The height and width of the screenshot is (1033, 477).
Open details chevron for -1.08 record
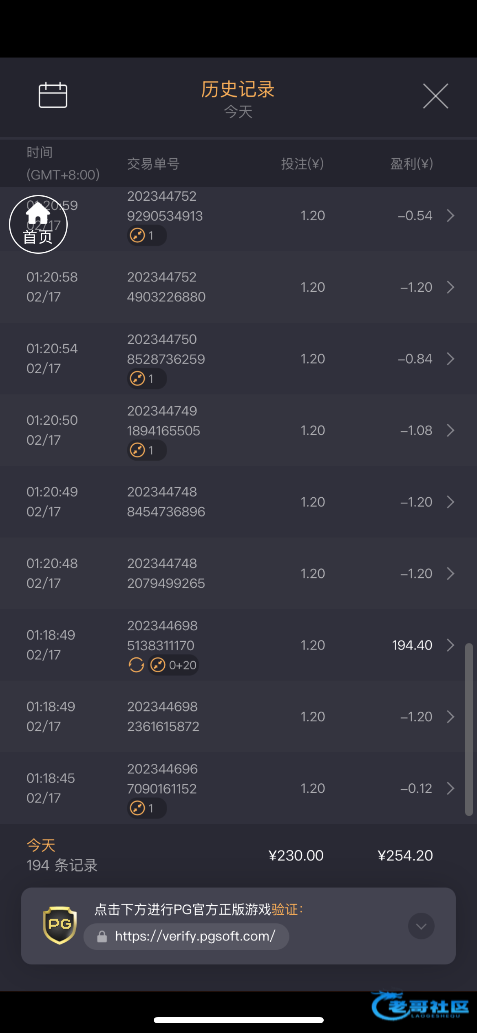pyautogui.click(x=450, y=430)
